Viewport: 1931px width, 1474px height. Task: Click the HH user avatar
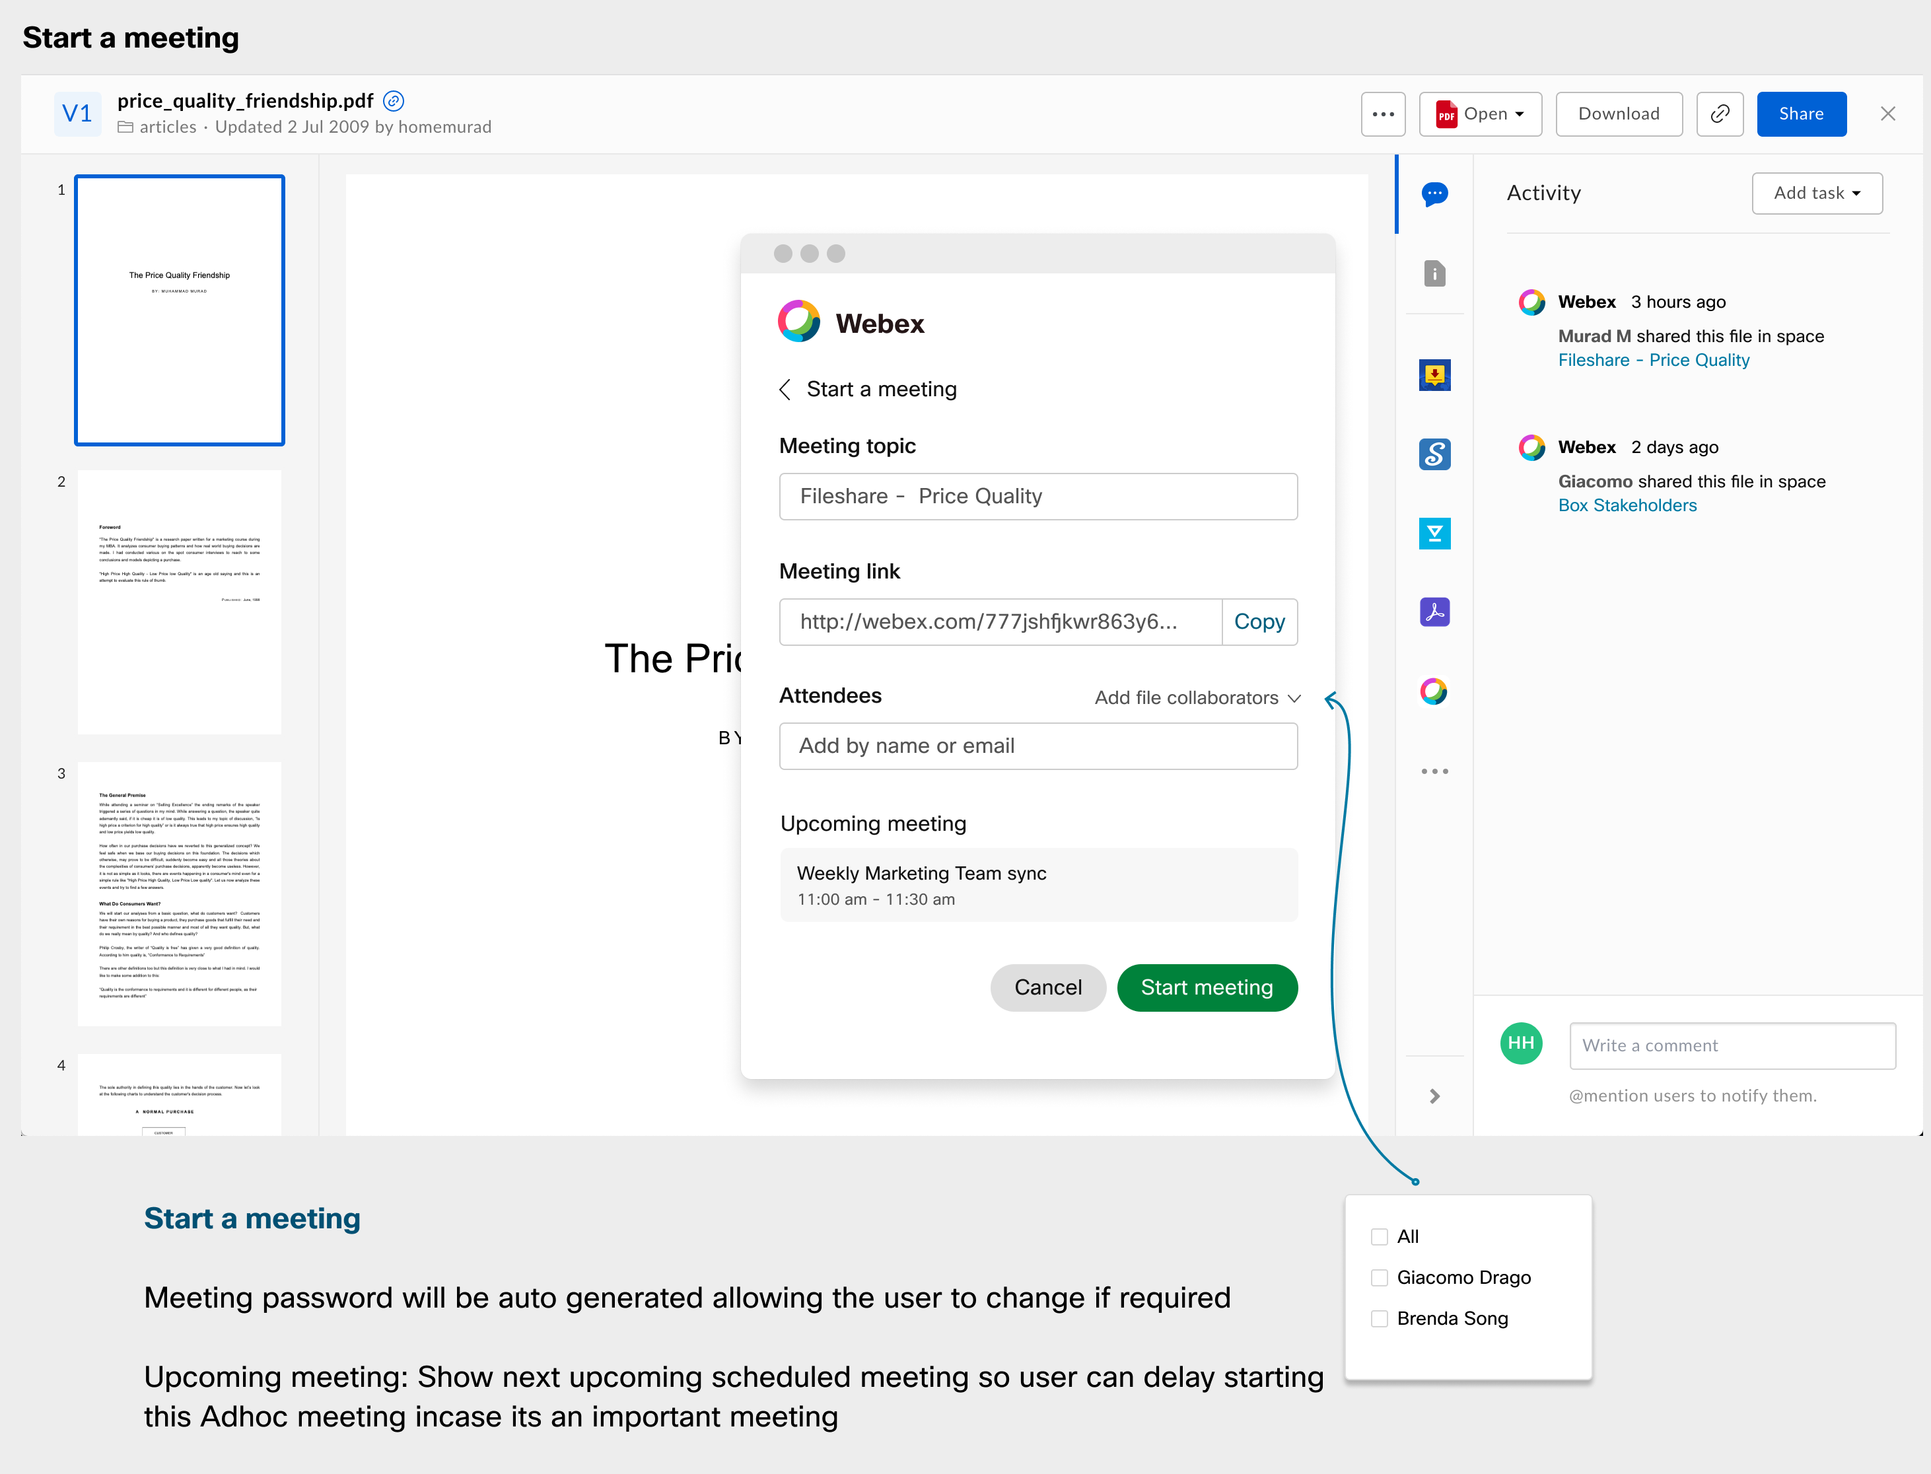(1522, 1043)
